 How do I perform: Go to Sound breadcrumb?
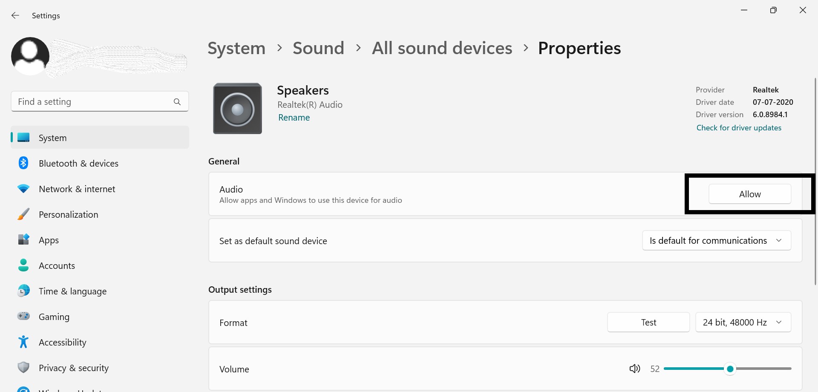(318, 48)
